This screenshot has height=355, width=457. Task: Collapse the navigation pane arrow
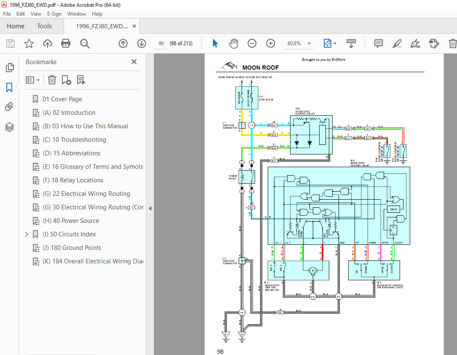click(x=150, y=208)
